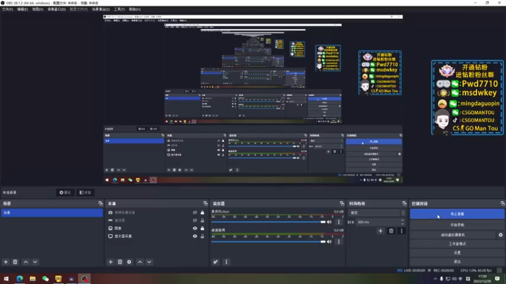Move source up in Sources panel
Screen dimensions: 506x284
click(140, 262)
